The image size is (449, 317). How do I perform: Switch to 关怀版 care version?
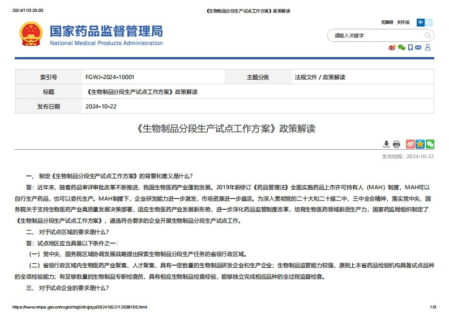(403, 23)
